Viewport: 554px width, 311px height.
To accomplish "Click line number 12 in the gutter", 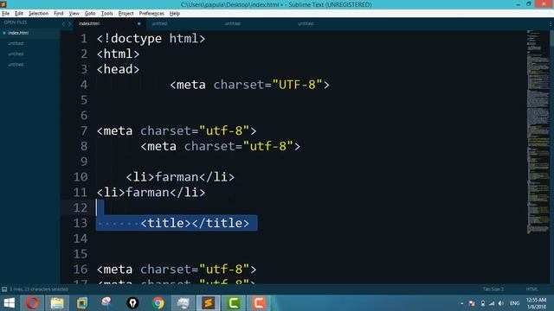I will tap(81, 207).
